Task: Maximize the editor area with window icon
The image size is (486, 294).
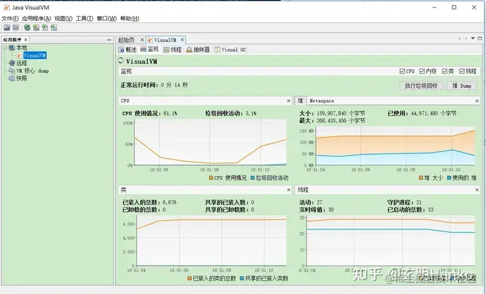Action: tap(480, 38)
